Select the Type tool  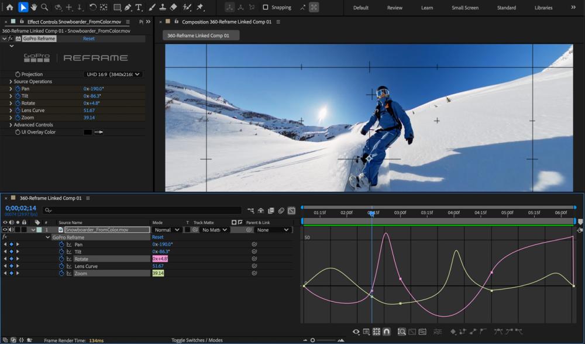pos(138,8)
